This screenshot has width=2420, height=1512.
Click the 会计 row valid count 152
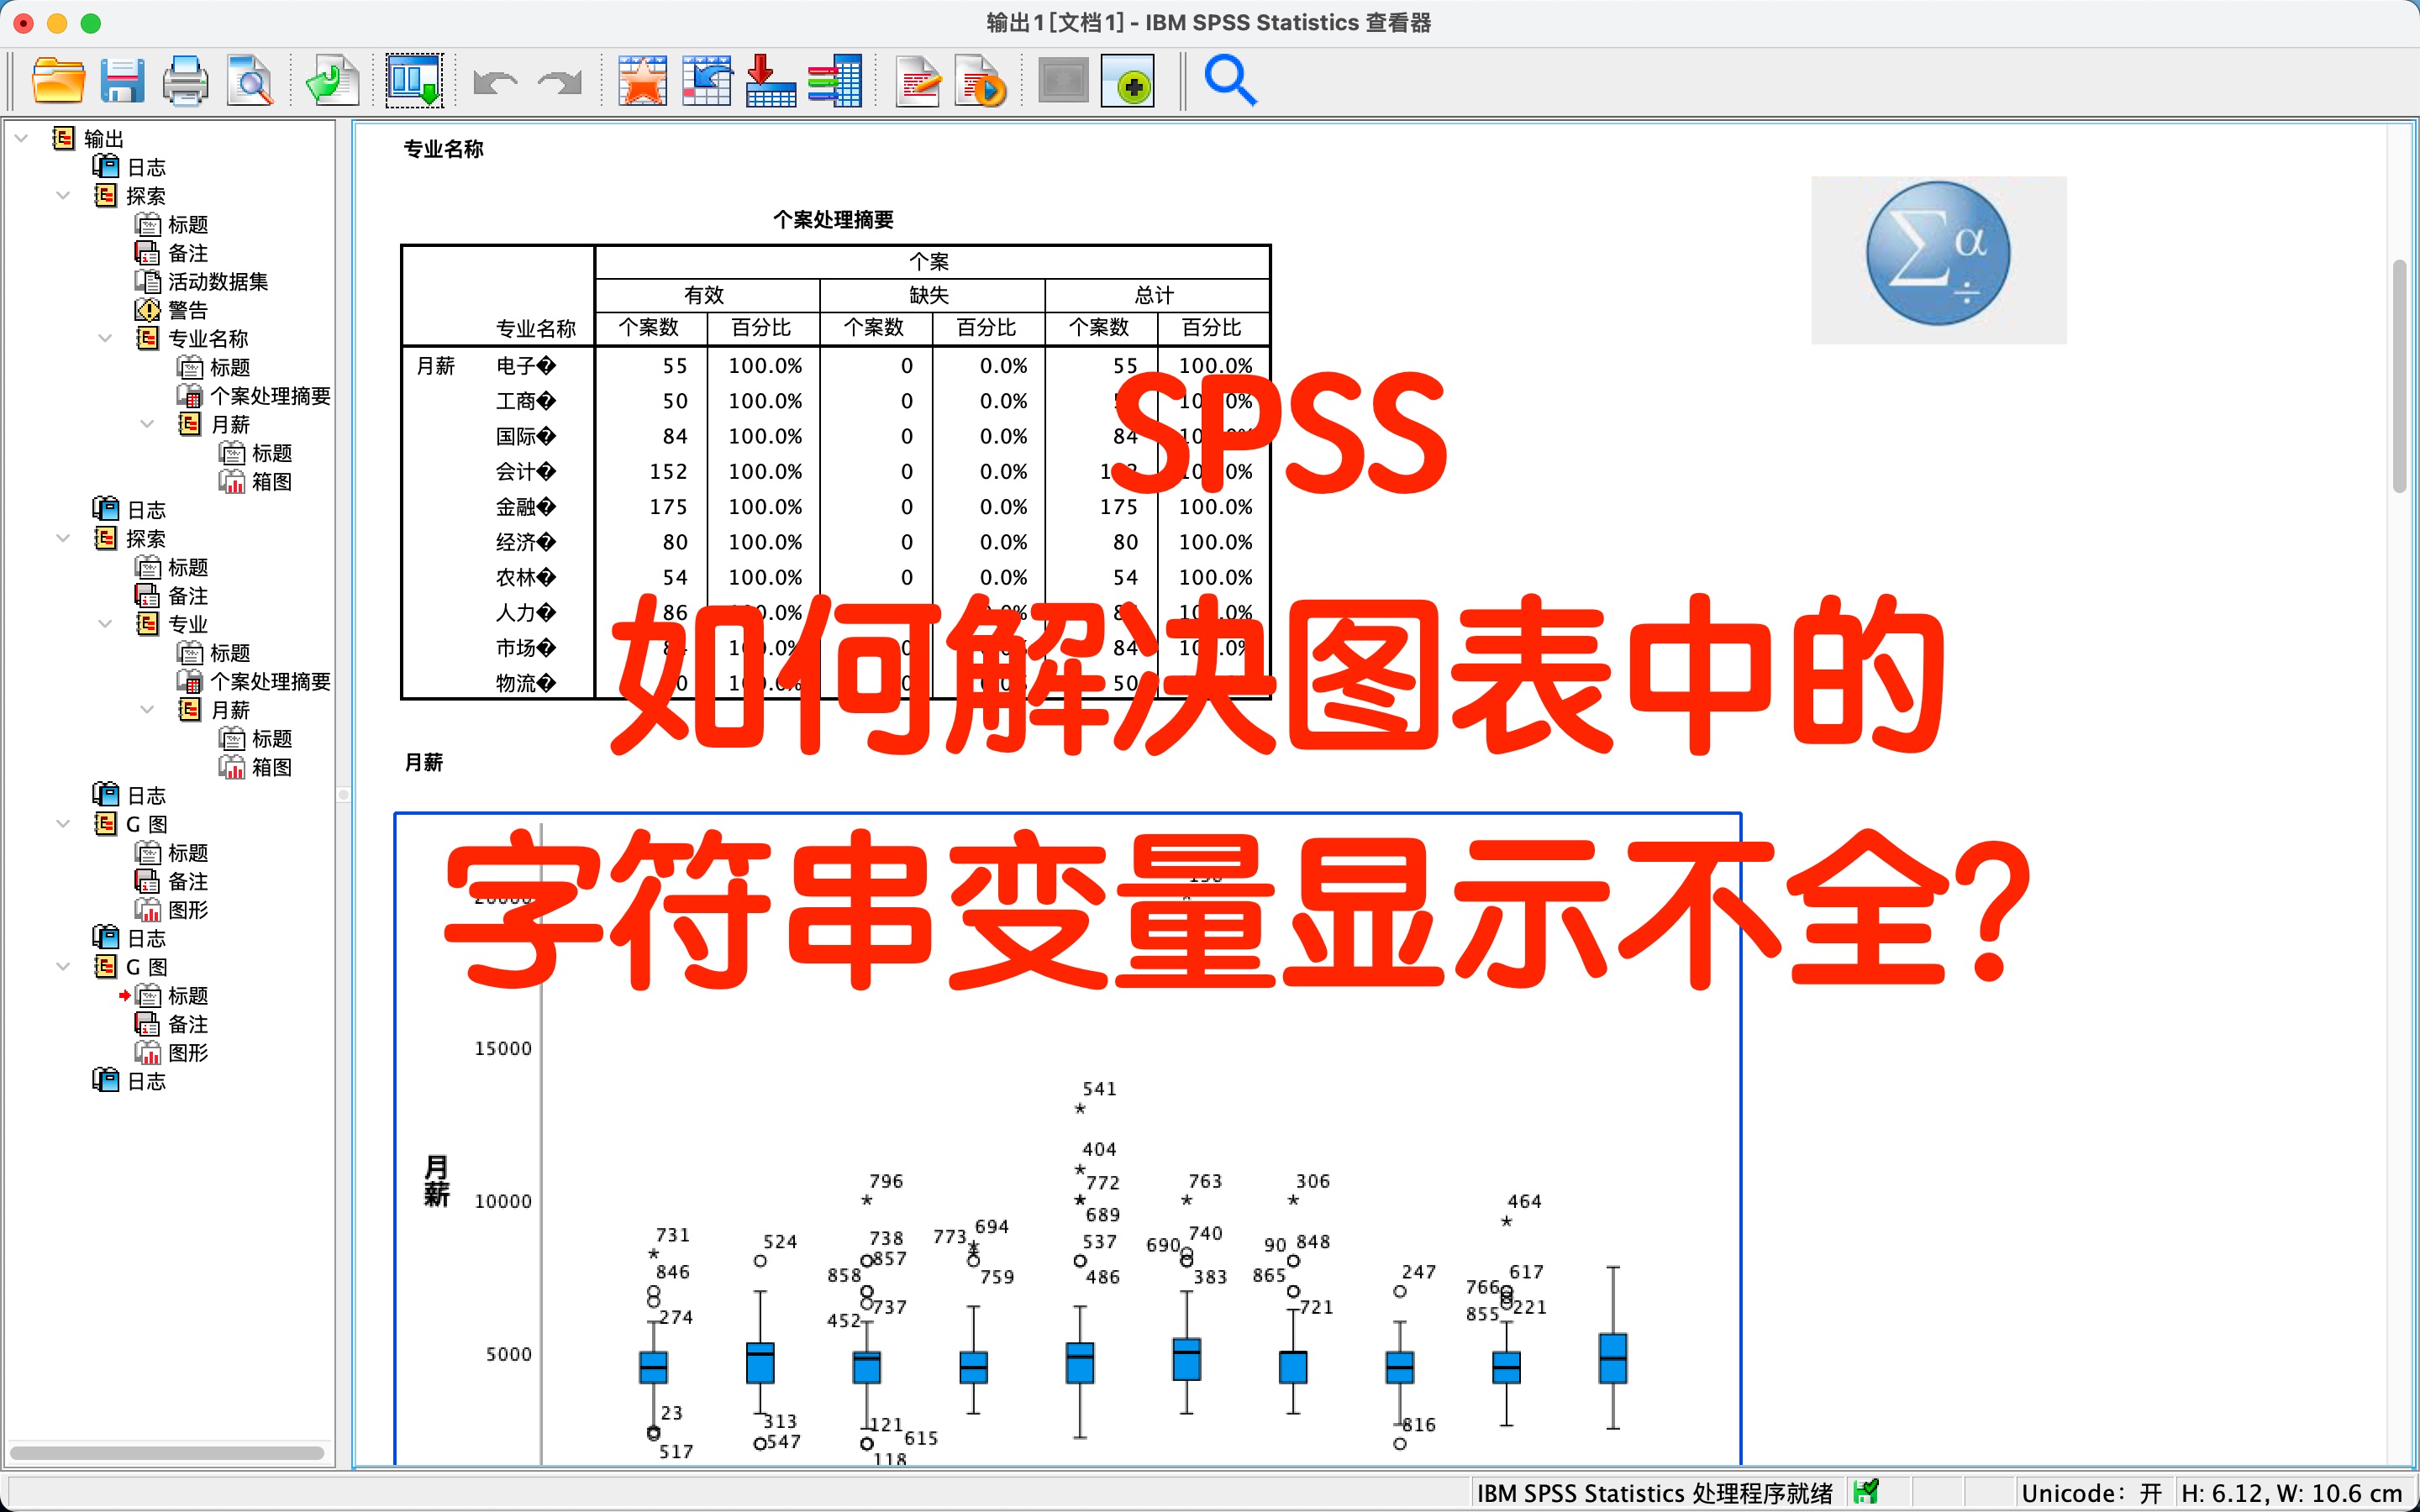pyautogui.click(x=668, y=471)
